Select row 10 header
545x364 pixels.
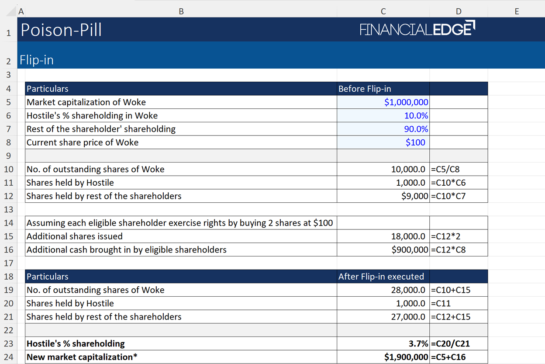(9, 169)
